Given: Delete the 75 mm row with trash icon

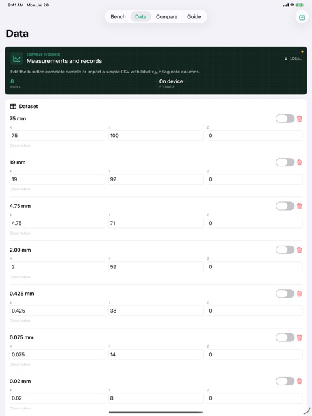Looking at the screenshot, I should tap(299, 118).
